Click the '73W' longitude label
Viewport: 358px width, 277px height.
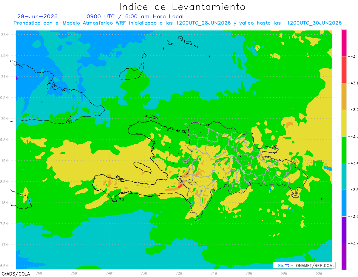144,273
